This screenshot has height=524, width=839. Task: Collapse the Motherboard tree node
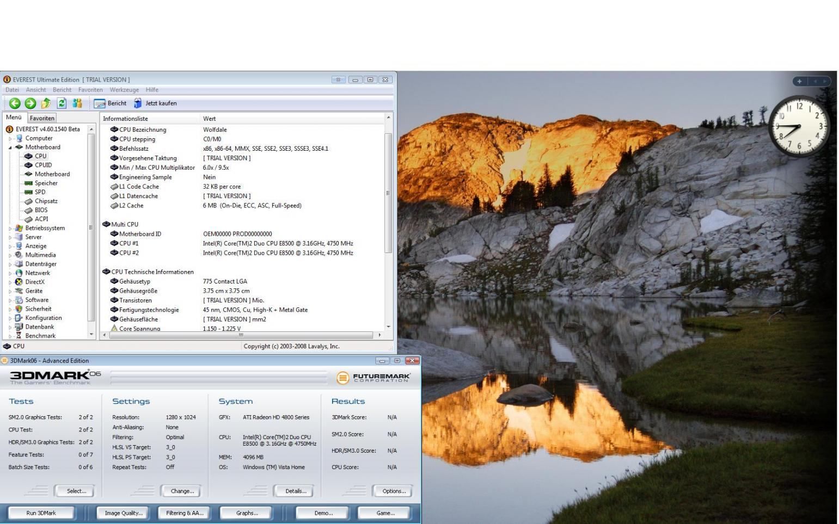click(x=10, y=147)
